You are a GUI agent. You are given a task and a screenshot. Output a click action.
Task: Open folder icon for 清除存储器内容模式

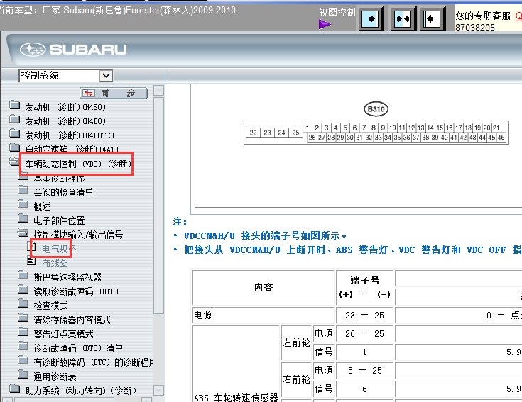(23, 318)
